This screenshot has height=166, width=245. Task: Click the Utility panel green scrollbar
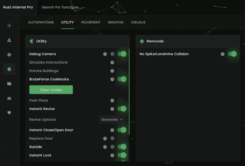point(129,91)
